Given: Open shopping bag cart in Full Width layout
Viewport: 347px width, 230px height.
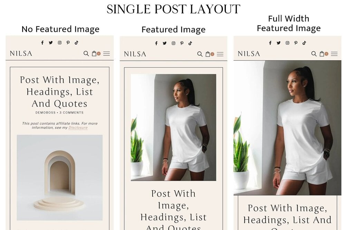Looking at the screenshot, I should (x=322, y=54).
